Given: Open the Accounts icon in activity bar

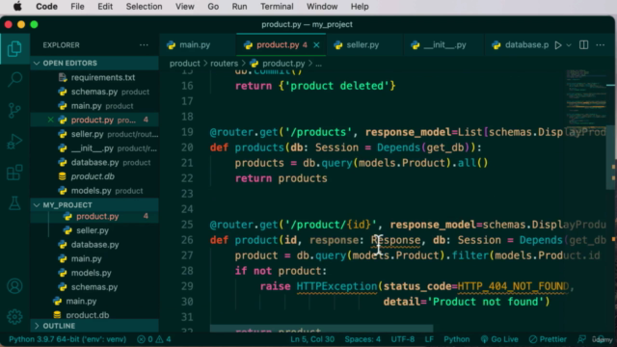Looking at the screenshot, I should (x=14, y=286).
